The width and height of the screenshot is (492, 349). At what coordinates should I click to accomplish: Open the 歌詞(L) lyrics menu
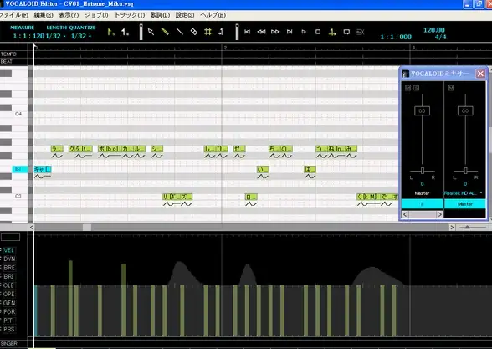point(160,15)
